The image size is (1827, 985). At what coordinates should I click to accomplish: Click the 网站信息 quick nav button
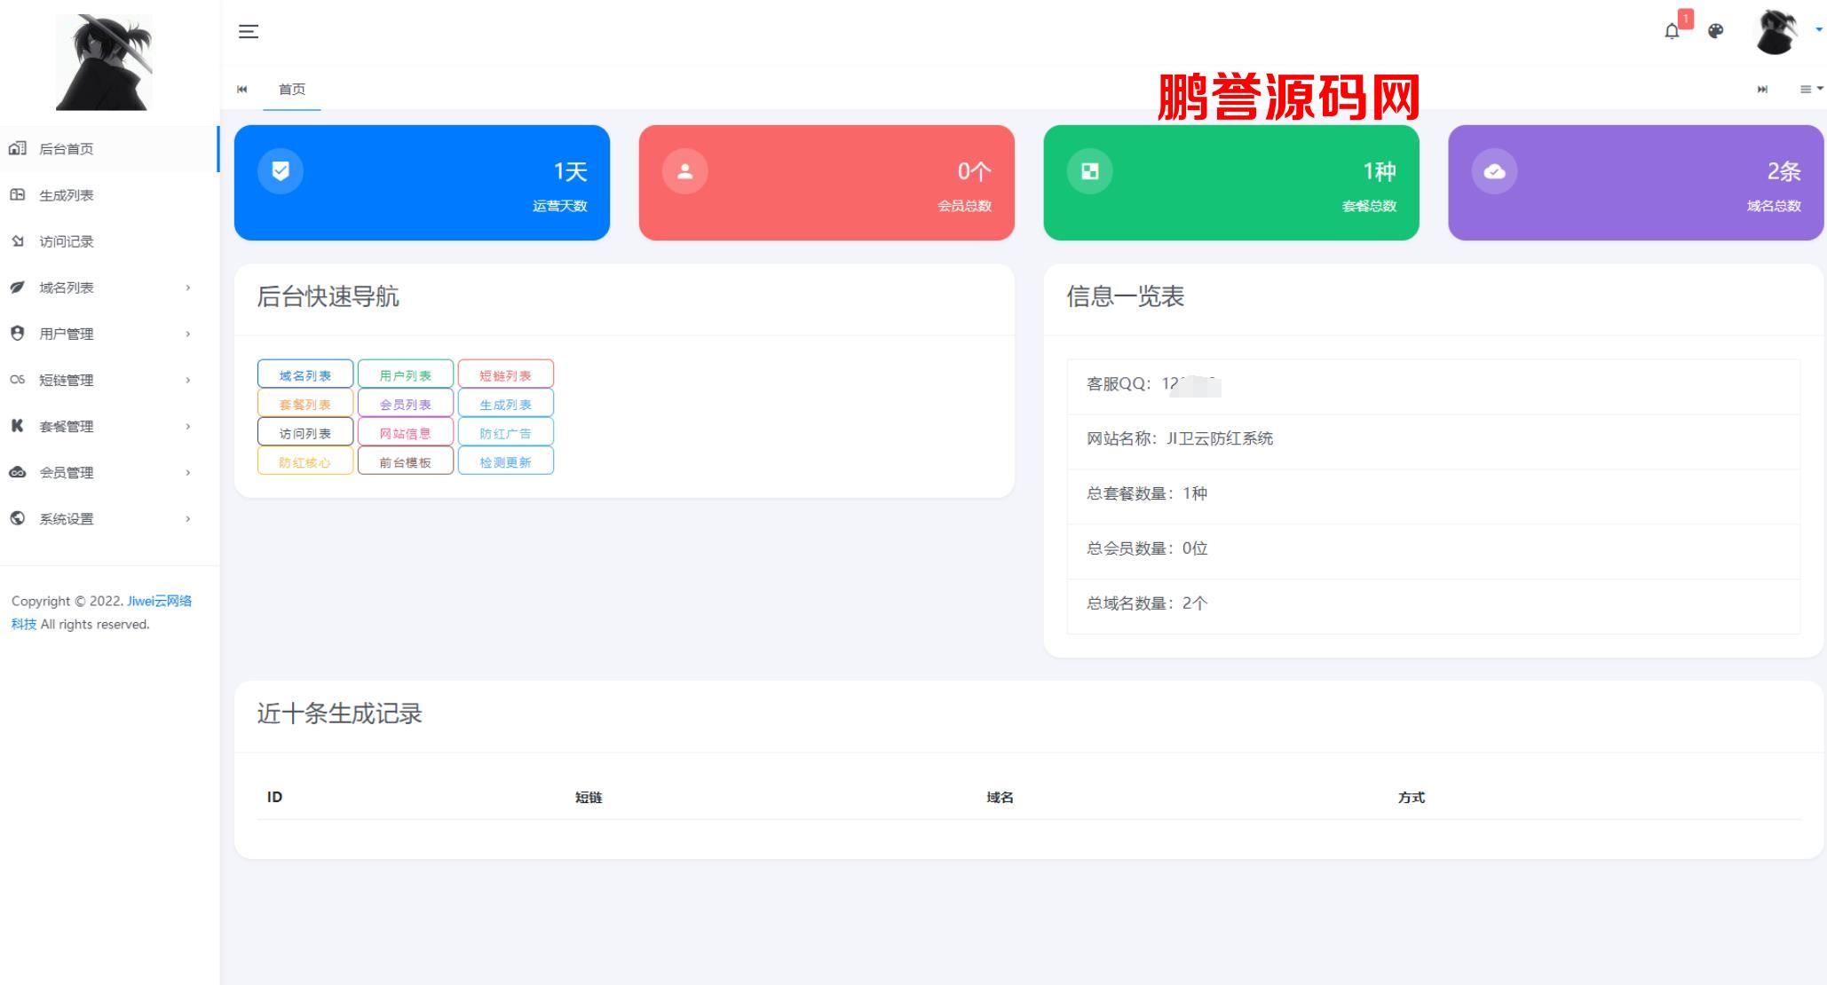406,432
